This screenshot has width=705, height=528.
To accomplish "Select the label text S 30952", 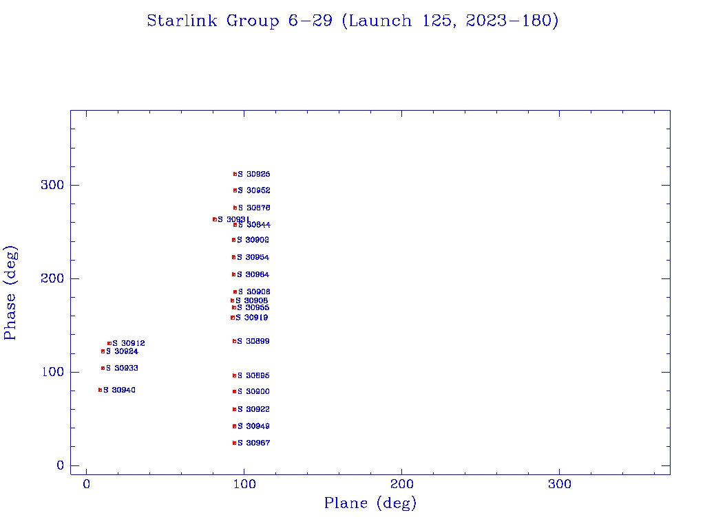I will pyautogui.click(x=254, y=191).
